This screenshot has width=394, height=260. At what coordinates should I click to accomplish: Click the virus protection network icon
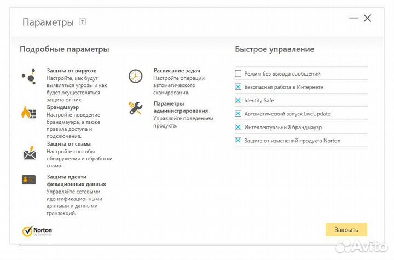tap(28, 76)
